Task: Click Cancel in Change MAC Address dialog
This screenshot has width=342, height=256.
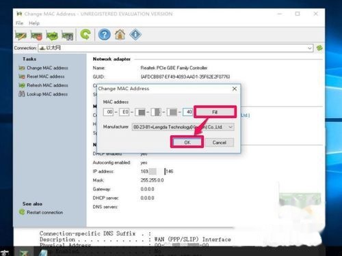Action: pos(220,143)
